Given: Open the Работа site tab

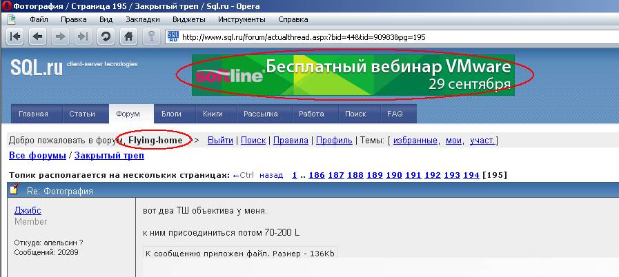Looking at the screenshot, I should (x=311, y=114).
